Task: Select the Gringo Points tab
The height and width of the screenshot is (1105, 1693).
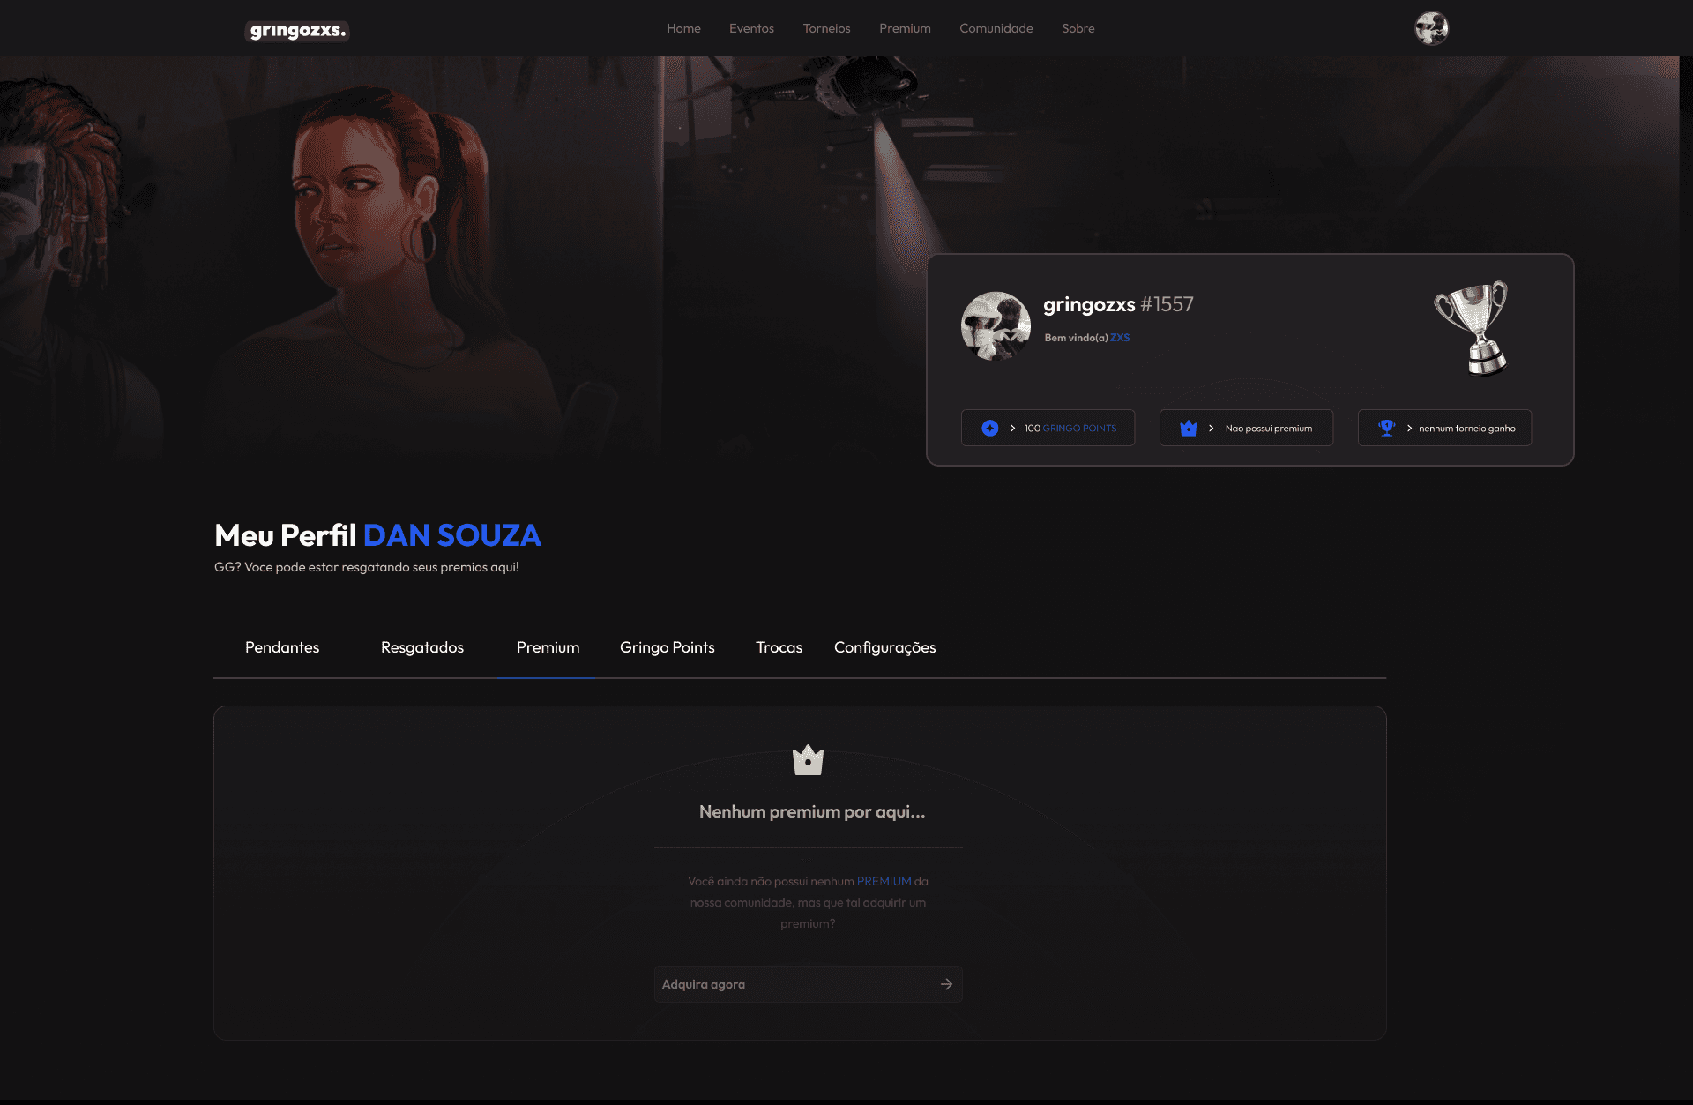Action: tap(668, 647)
